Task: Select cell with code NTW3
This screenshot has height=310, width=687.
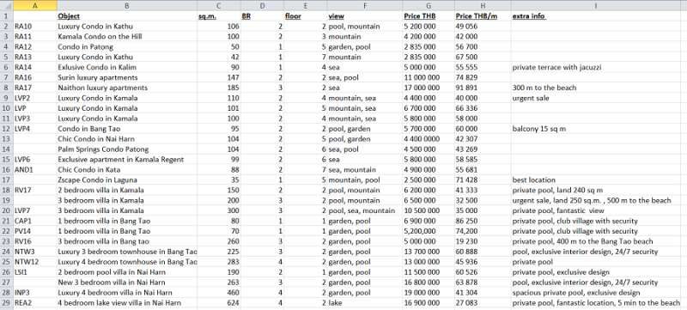Action: (x=34, y=252)
